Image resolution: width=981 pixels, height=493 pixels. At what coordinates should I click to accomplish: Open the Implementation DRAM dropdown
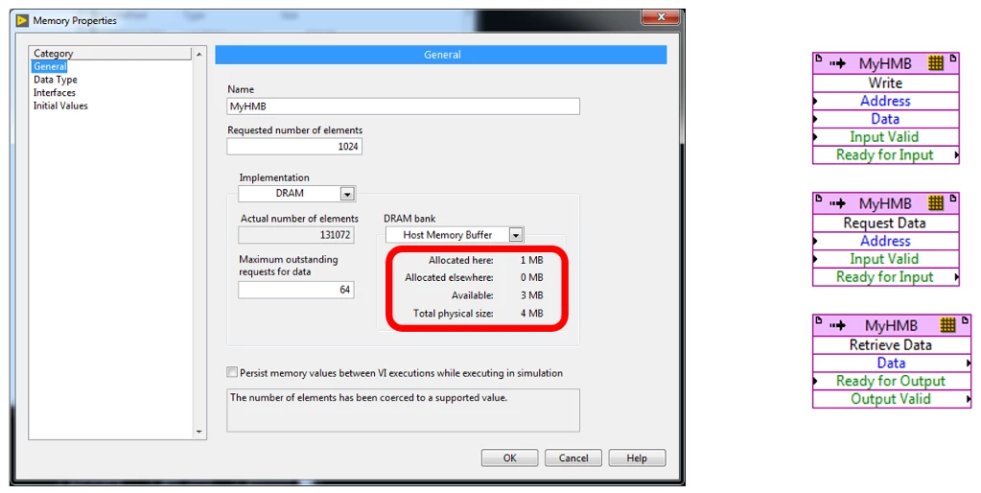pos(347,194)
